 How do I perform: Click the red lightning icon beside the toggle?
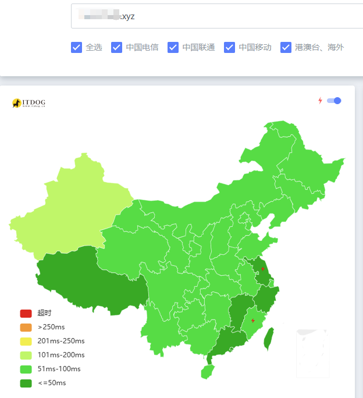tap(321, 101)
